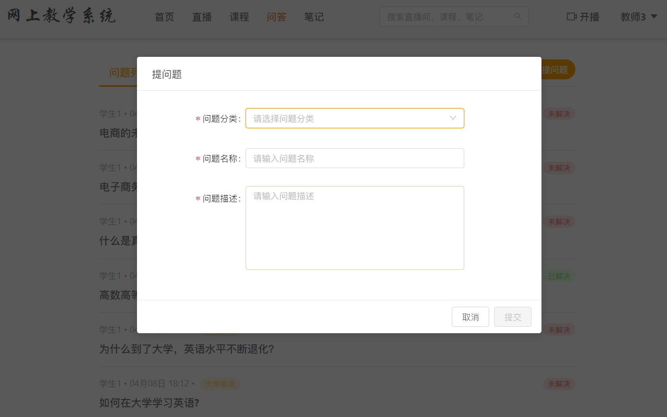The width and height of the screenshot is (667, 417).
Task: Open the 笔记 navigation item
Action: coord(314,17)
